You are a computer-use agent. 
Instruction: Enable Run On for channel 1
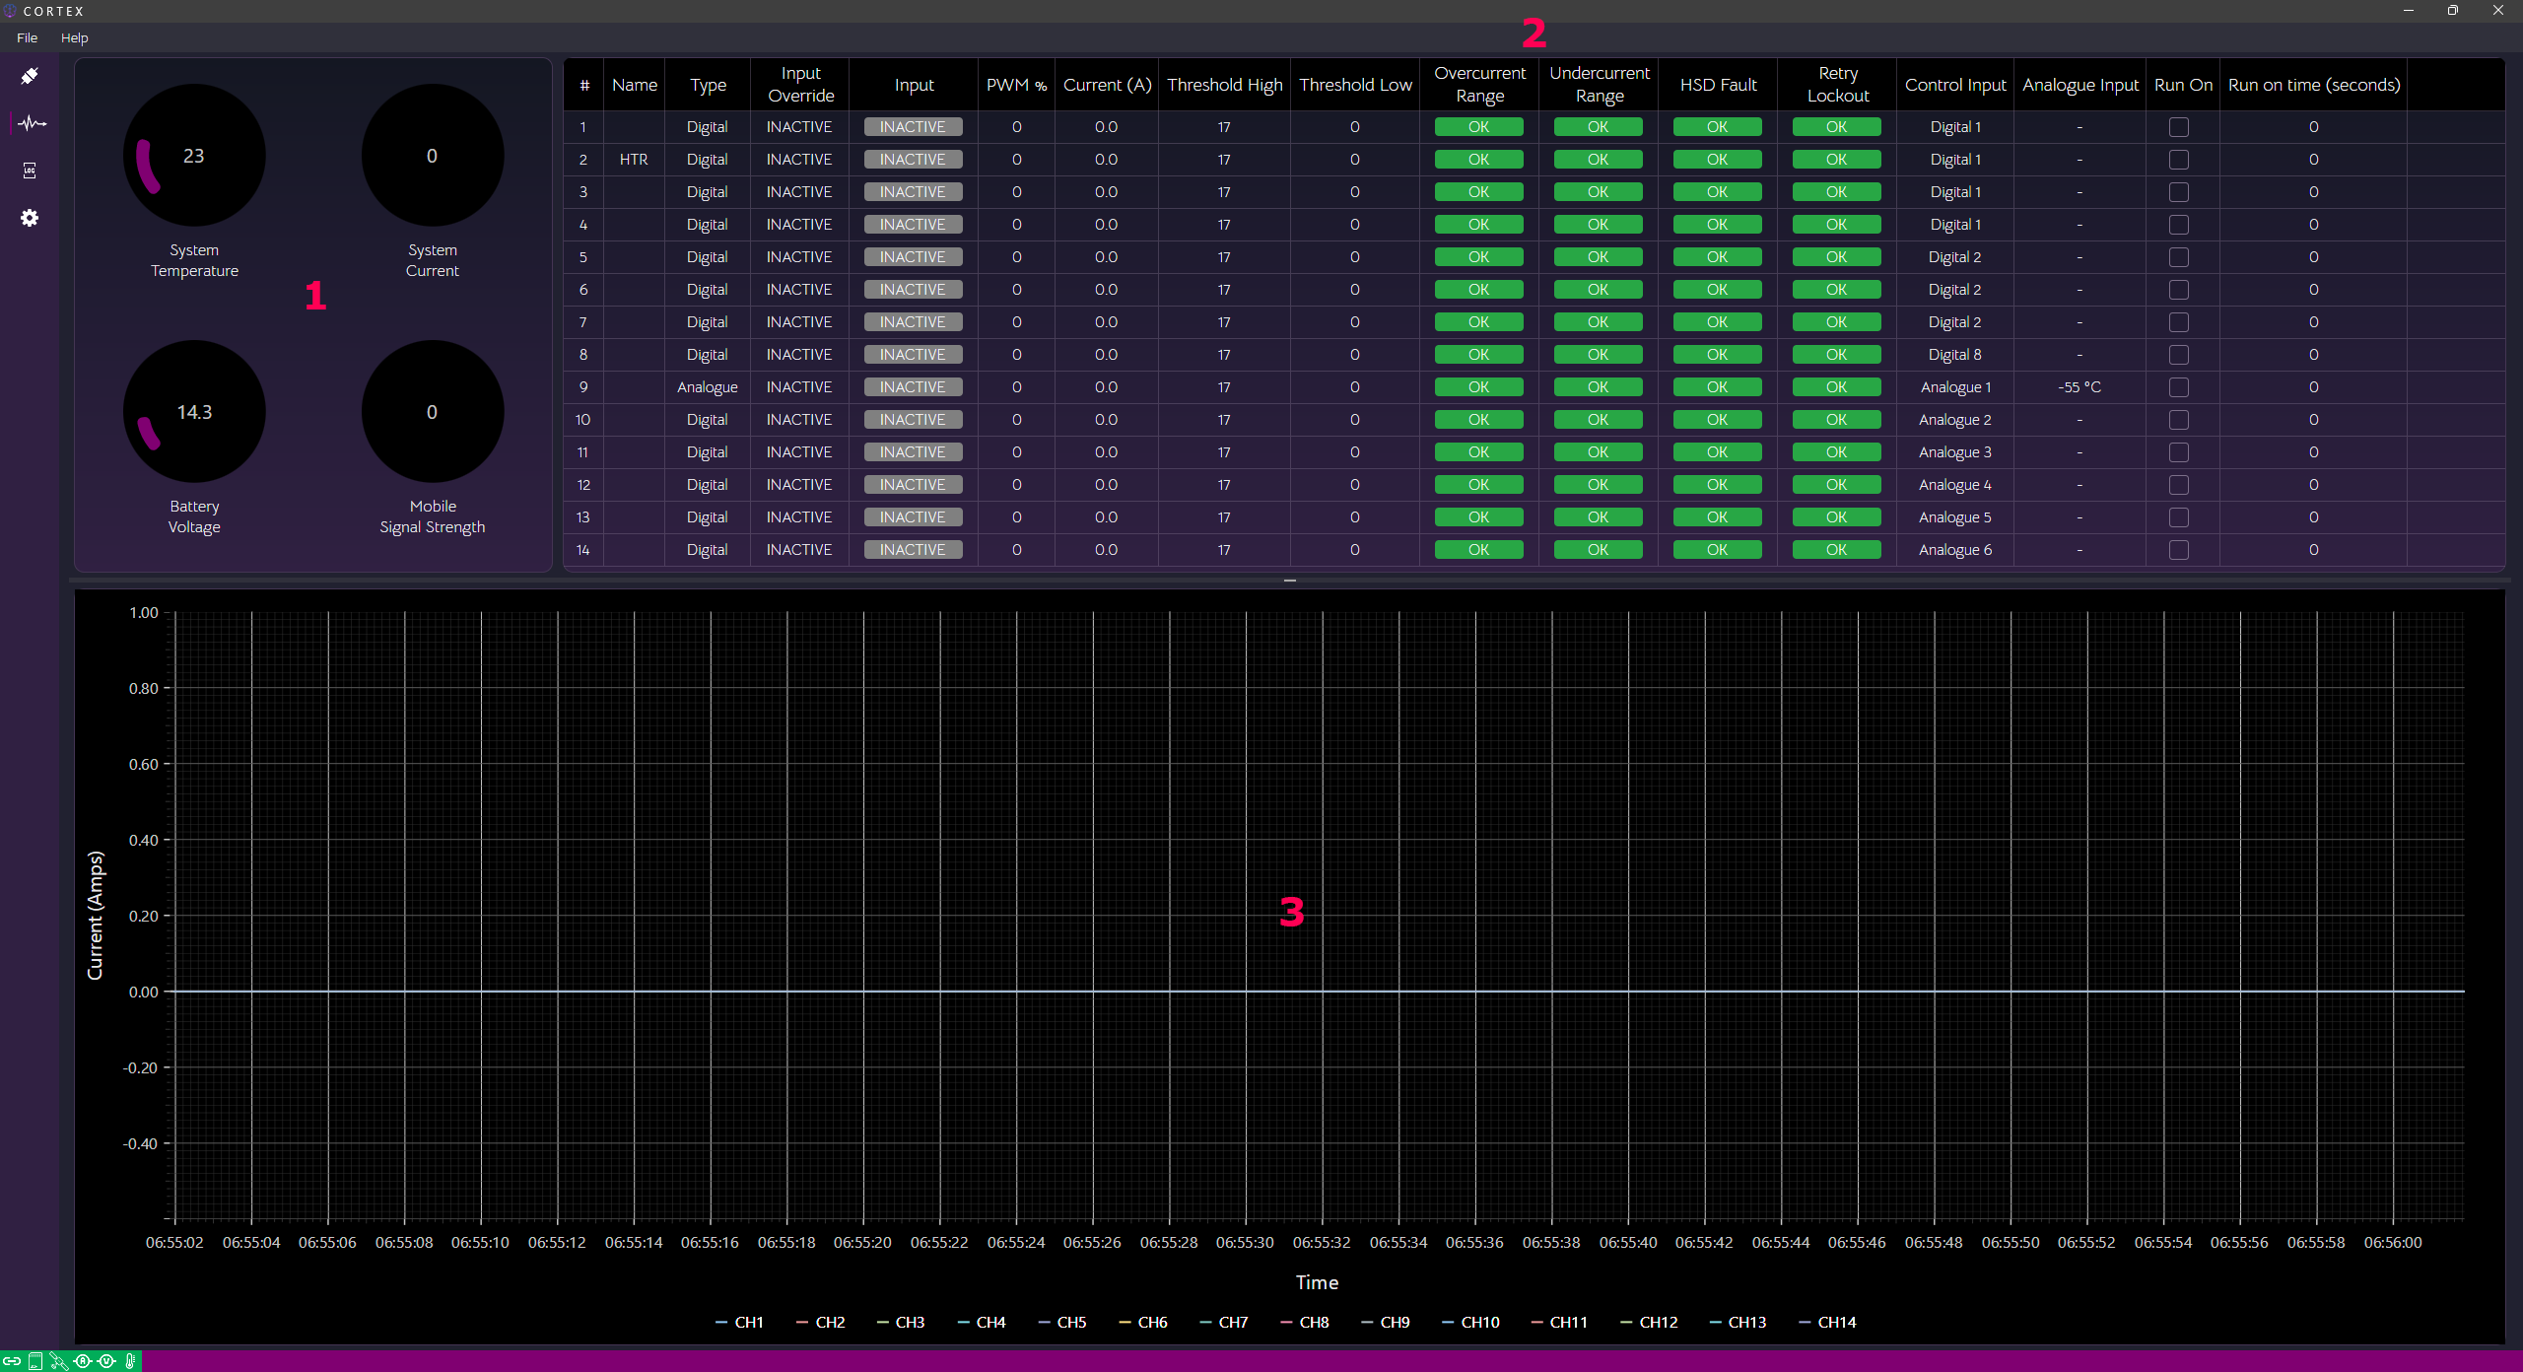pyautogui.click(x=2178, y=126)
